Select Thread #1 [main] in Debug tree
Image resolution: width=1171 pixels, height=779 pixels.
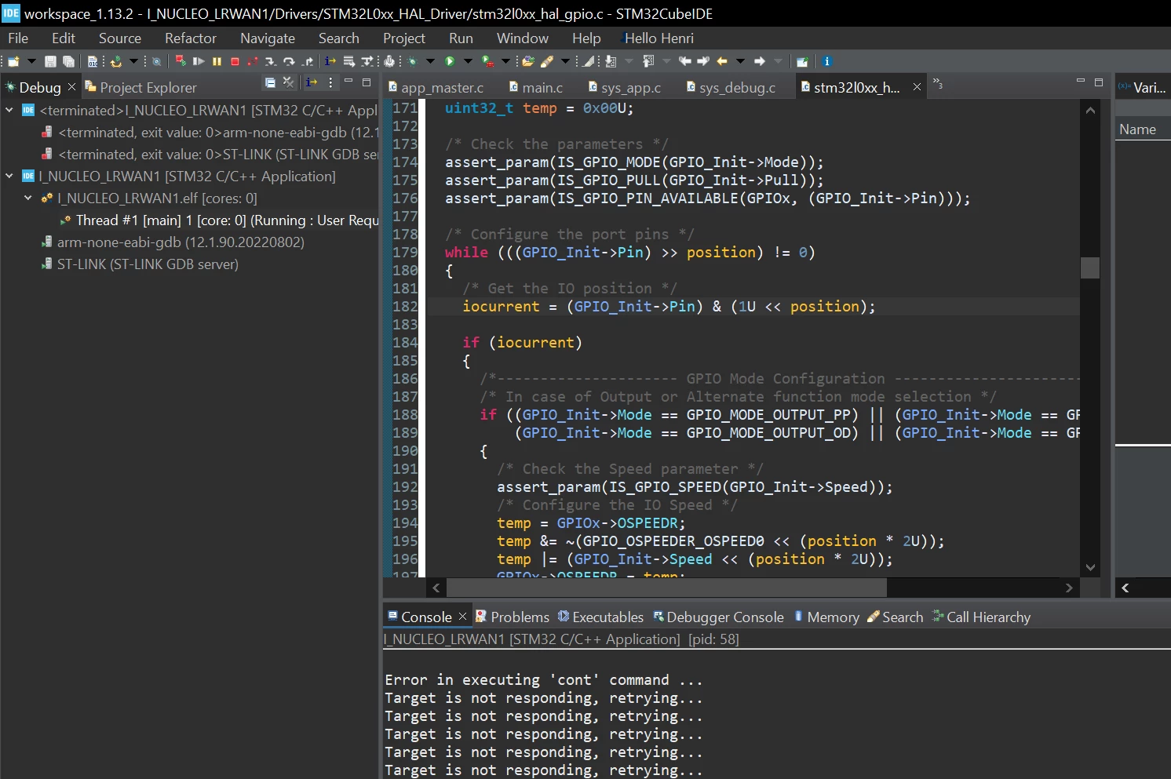219,220
